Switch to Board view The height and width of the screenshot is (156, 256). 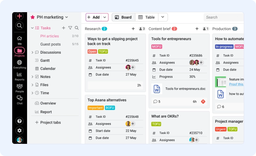pos(123,17)
